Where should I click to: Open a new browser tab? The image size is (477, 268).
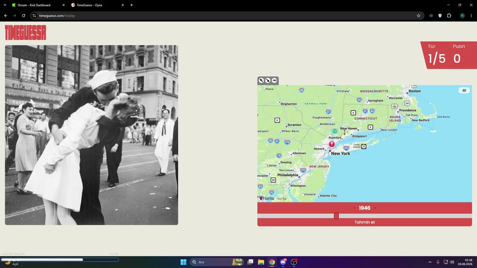tap(132, 5)
